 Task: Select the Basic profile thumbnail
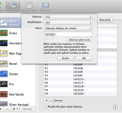4,23
